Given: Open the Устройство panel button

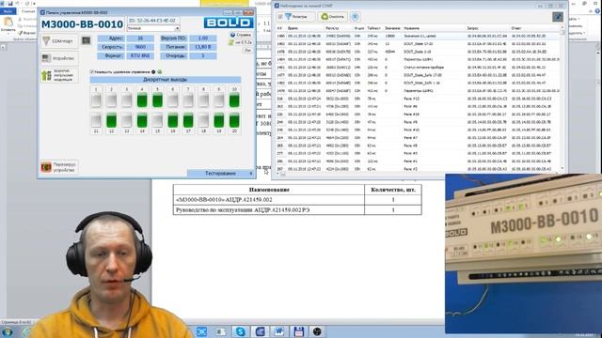Looking at the screenshot, I should [59, 58].
